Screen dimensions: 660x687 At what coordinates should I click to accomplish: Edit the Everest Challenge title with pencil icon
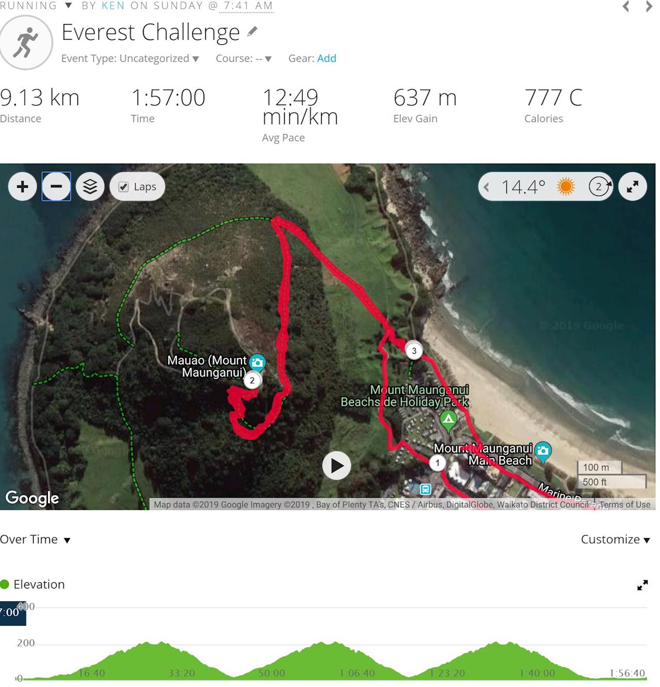coord(252,32)
